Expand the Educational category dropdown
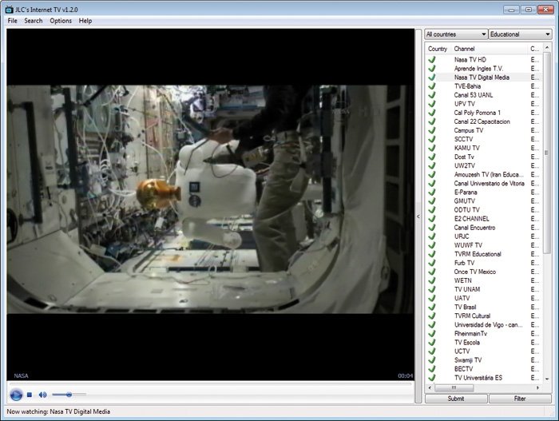The image size is (559, 421). (x=520, y=34)
